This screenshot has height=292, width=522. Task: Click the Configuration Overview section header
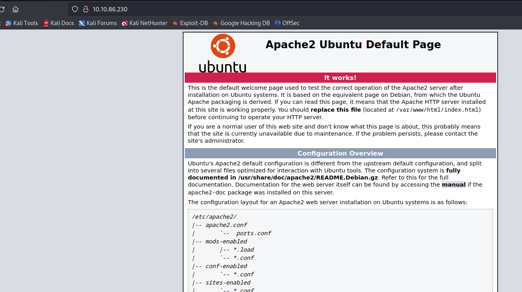point(340,153)
